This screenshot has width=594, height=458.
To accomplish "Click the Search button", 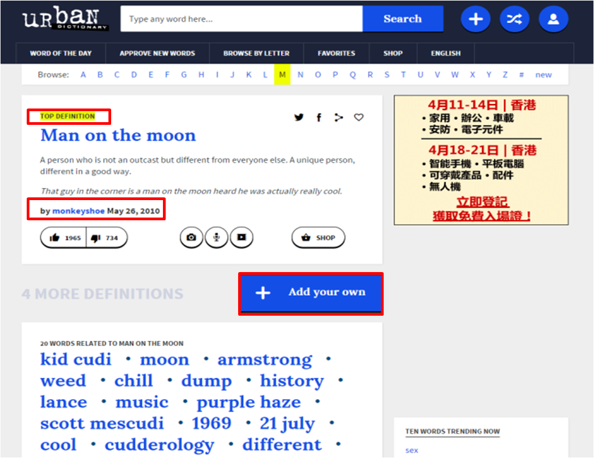I will [403, 19].
